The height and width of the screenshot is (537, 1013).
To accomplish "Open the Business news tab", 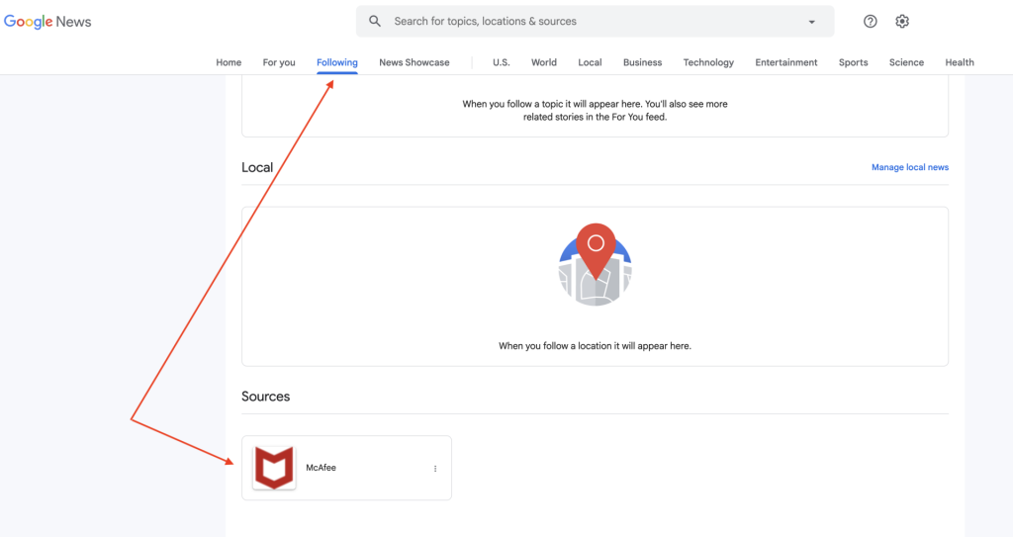I will (x=642, y=62).
